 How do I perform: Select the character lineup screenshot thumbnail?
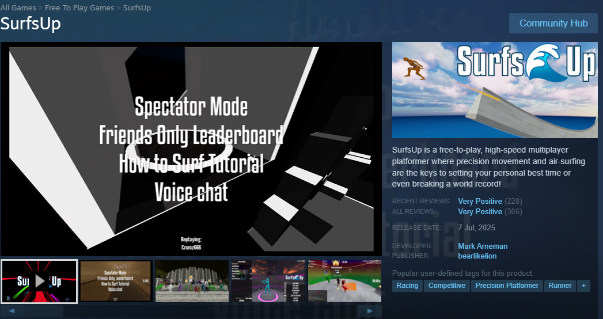click(x=192, y=282)
